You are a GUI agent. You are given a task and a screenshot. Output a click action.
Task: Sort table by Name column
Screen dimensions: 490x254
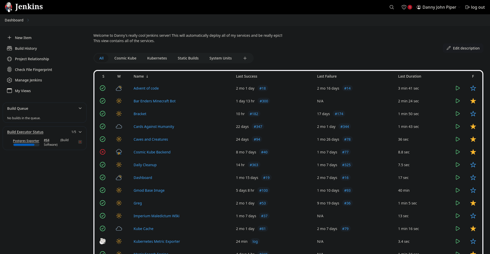tap(141, 76)
